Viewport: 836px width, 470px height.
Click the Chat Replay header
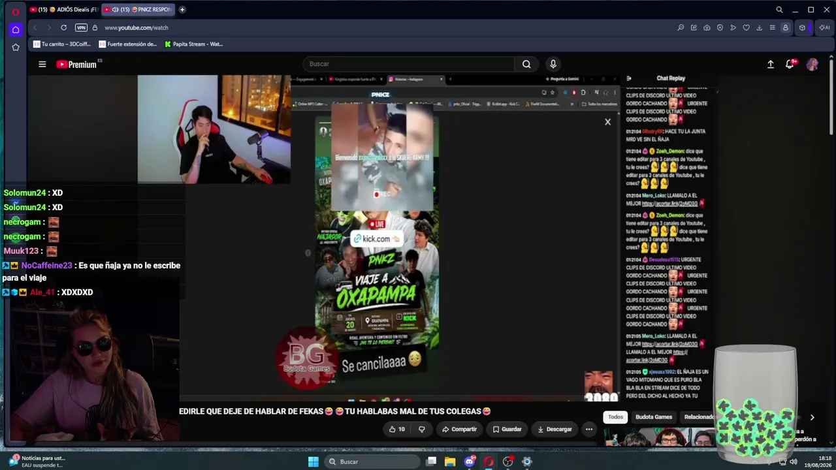671,78
